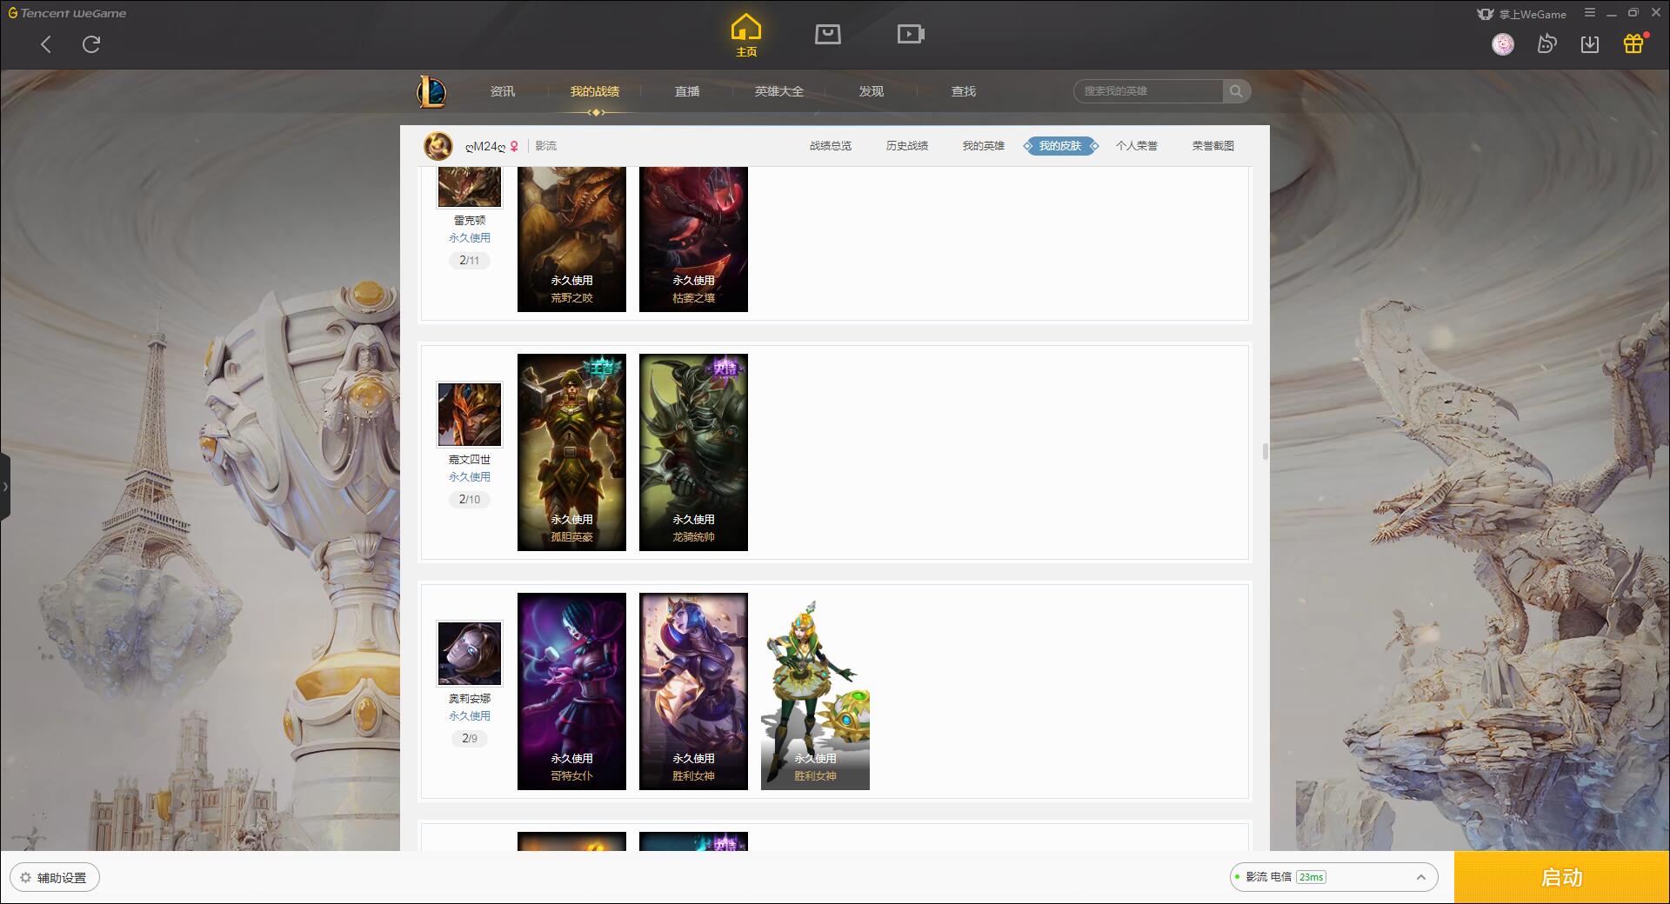The height and width of the screenshot is (904, 1670).
Task: Open the 哥特女仆 skin card
Action: click(x=571, y=691)
